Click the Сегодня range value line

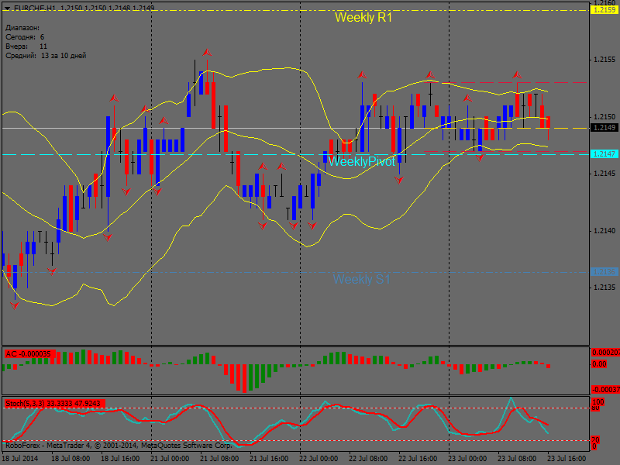[x=25, y=36]
